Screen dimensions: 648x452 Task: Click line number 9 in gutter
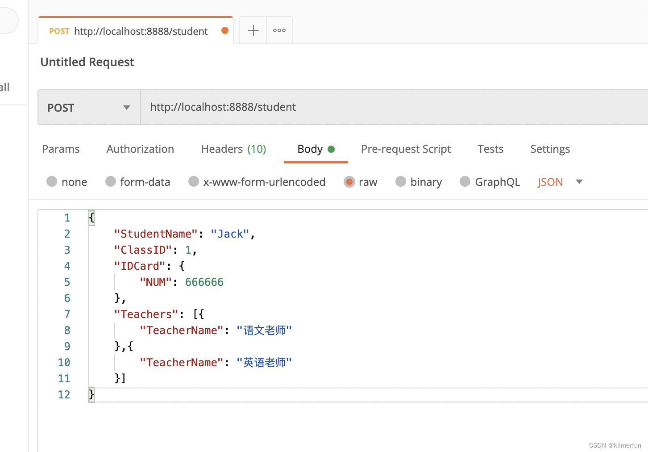(x=67, y=346)
